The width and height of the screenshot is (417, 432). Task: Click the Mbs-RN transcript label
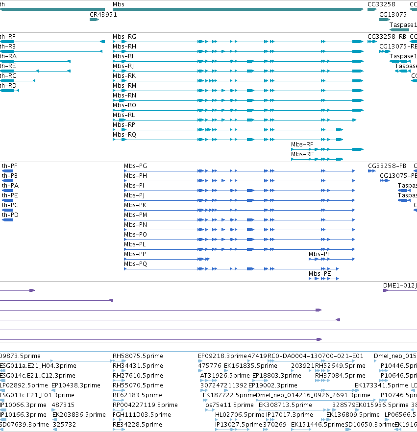124,96
